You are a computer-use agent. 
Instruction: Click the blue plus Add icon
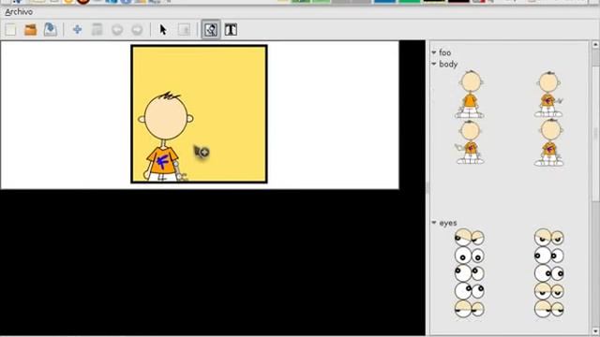(77, 29)
